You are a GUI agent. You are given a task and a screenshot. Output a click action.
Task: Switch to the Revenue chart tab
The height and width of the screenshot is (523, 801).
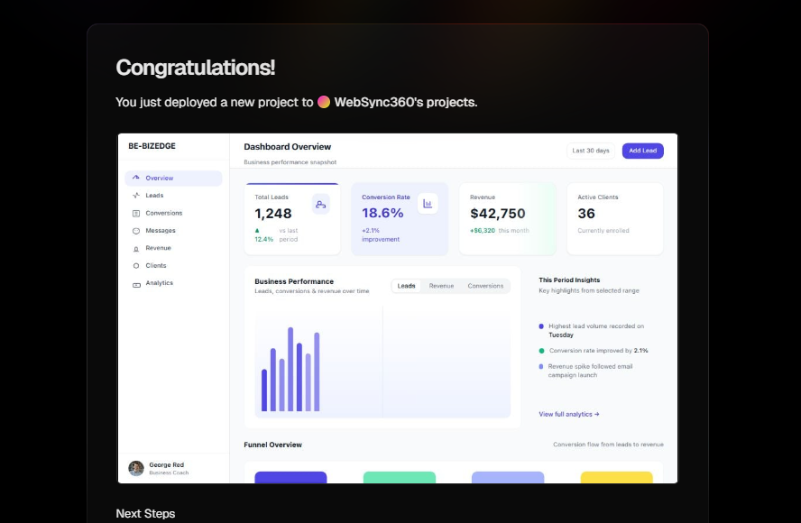coord(441,286)
